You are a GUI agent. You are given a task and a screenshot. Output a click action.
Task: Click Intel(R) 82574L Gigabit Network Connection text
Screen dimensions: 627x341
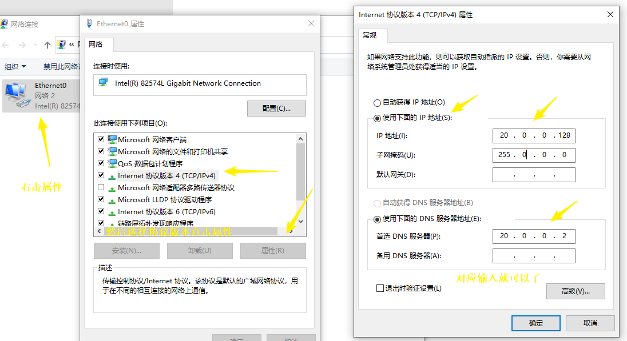[188, 83]
